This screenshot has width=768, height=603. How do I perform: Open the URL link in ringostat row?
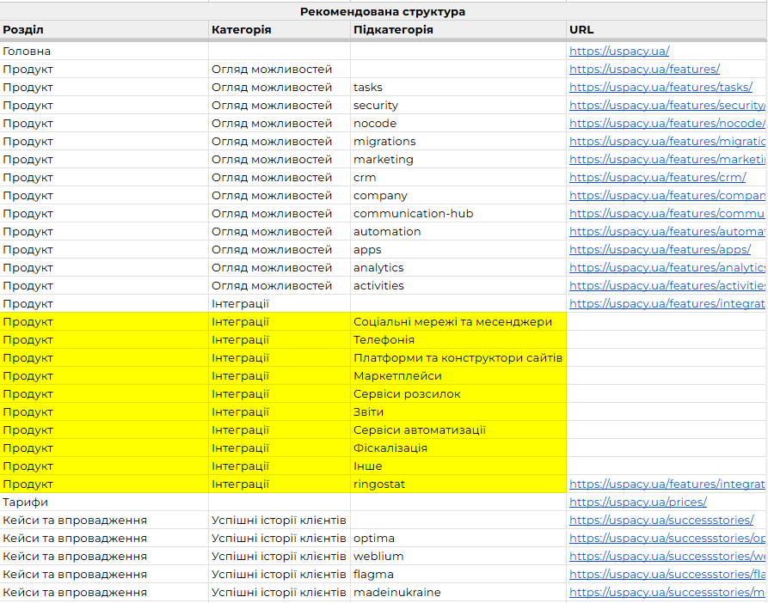point(667,484)
